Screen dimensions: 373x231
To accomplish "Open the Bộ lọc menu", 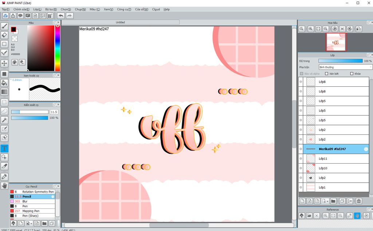I will (51, 9).
